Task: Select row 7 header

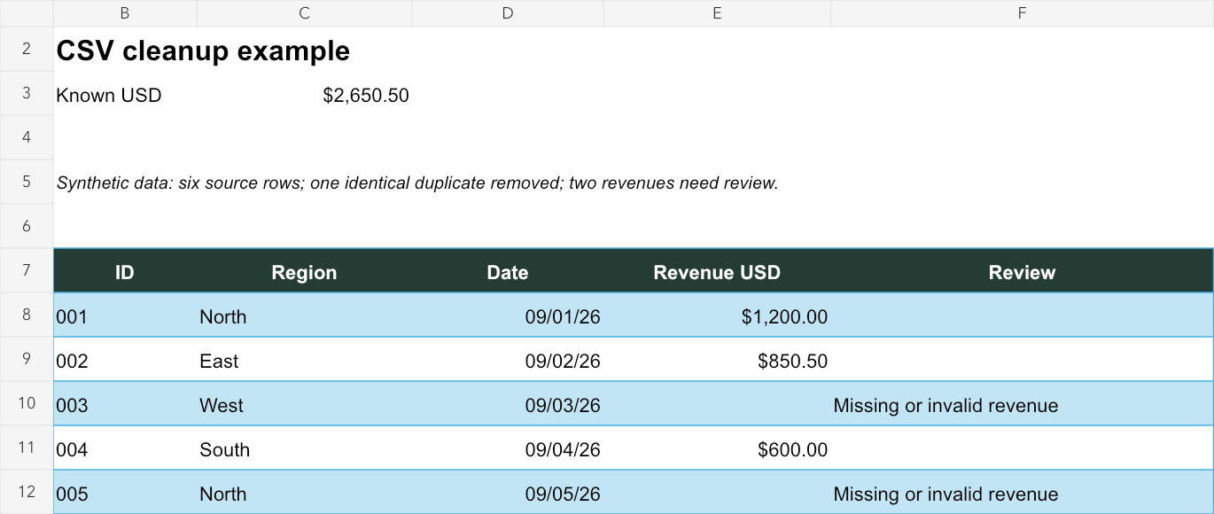Action: click(27, 270)
